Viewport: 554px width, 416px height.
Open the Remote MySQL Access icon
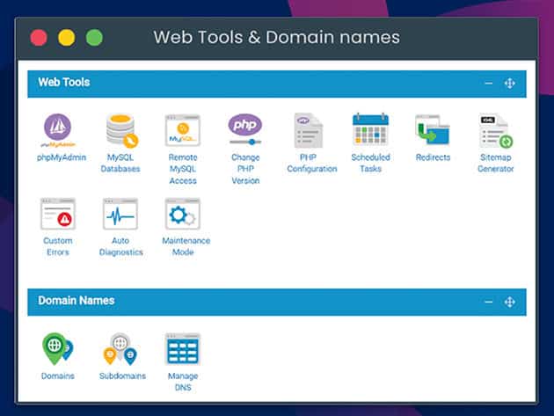(183, 130)
